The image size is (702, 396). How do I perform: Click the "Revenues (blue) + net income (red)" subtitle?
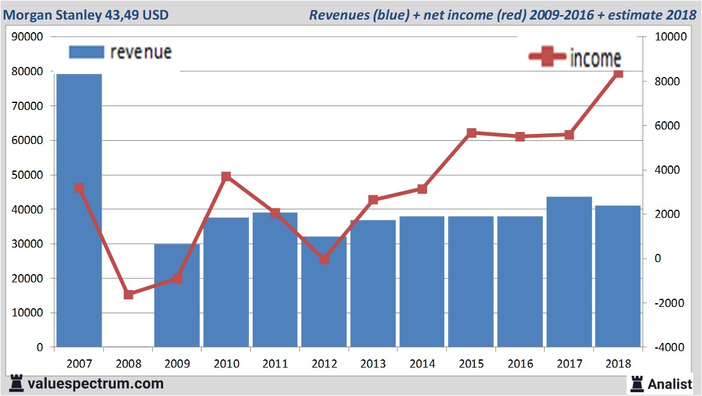coord(417,15)
